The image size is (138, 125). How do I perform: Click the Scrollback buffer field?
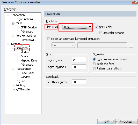(x=79, y=82)
